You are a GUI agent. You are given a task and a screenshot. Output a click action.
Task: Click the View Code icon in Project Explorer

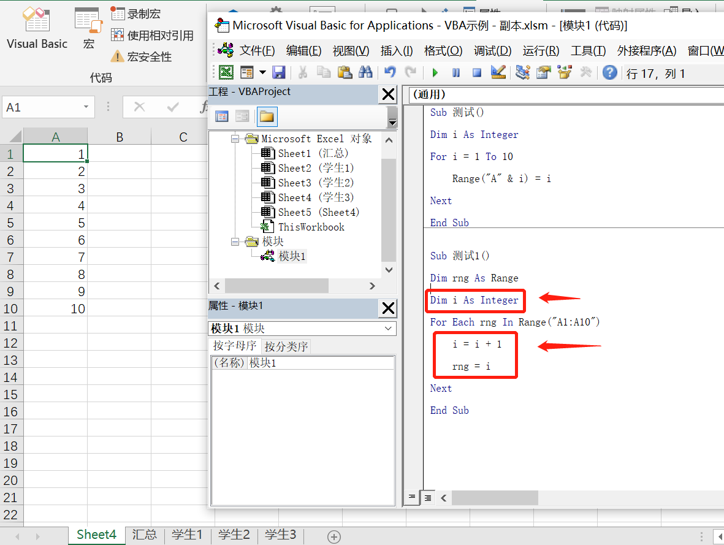[221, 116]
